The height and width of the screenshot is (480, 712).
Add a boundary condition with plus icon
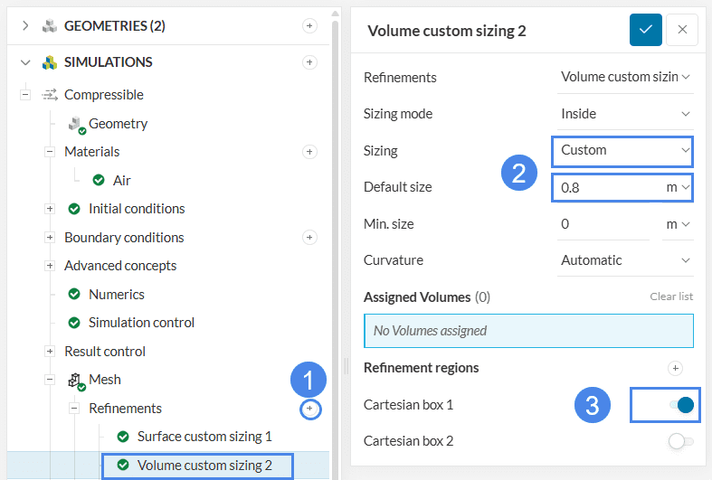click(x=309, y=238)
